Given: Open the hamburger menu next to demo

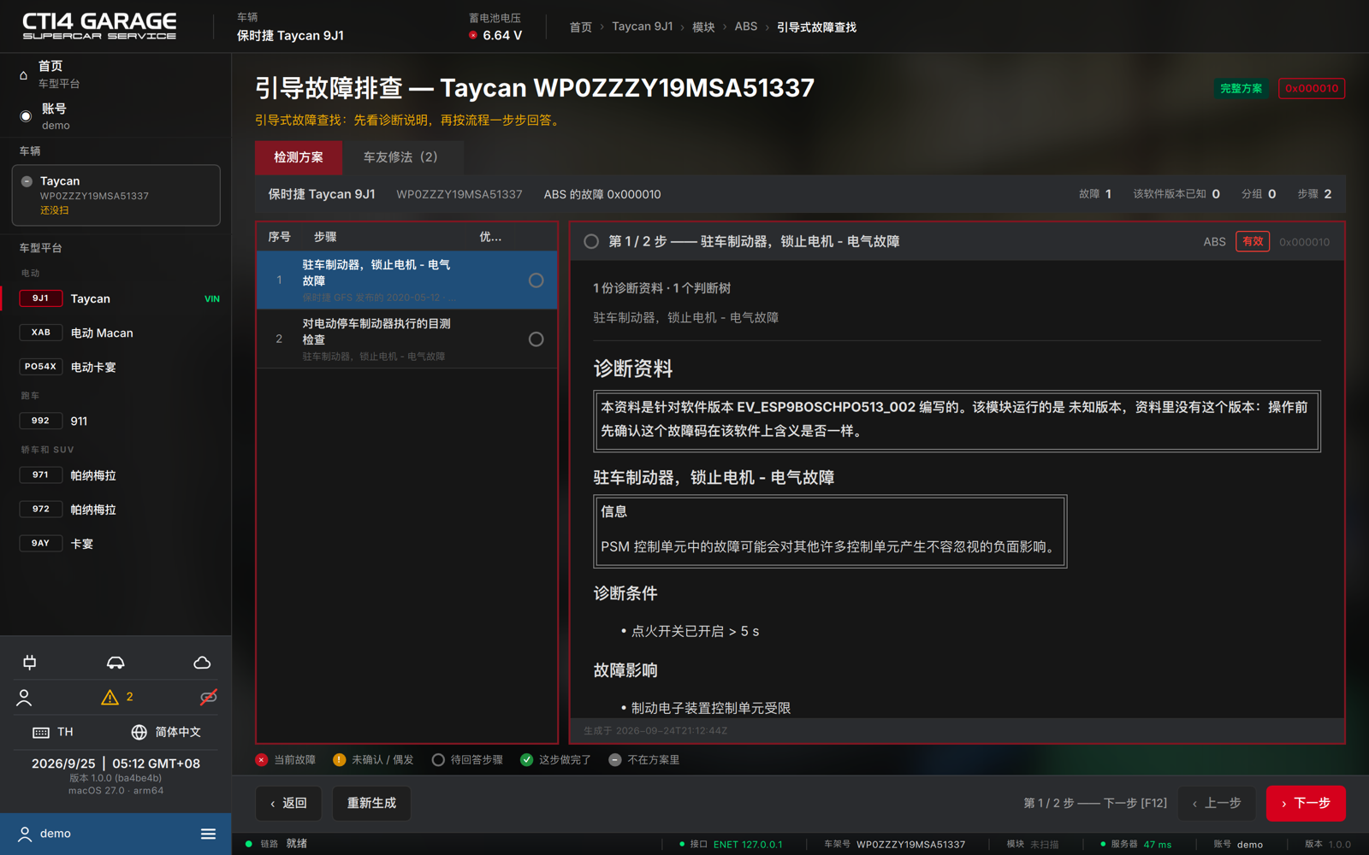Looking at the screenshot, I should (x=208, y=834).
